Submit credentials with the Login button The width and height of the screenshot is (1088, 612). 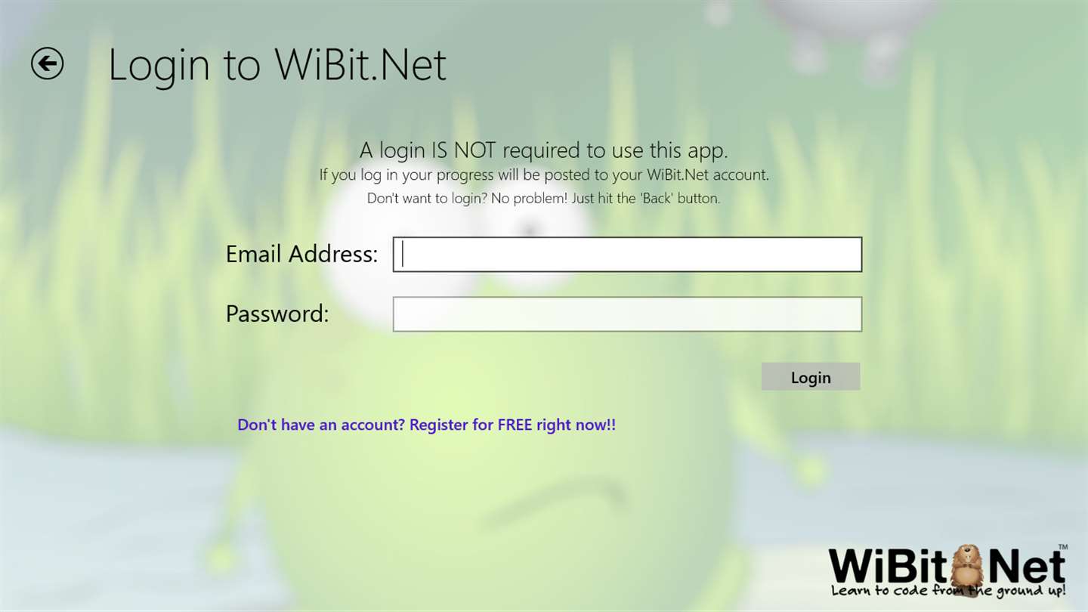pyautogui.click(x=811, y=377)
